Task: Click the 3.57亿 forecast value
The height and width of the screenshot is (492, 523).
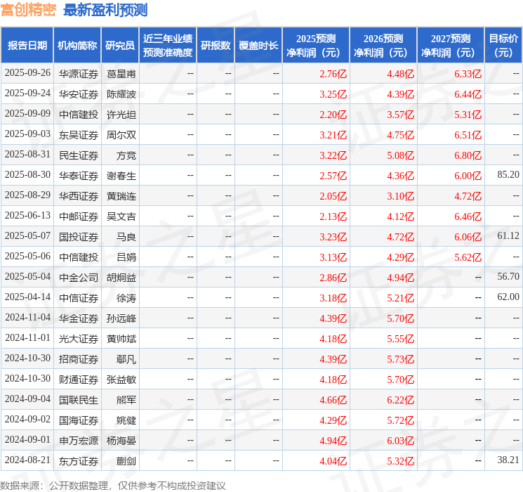Action: click(400, 115)
